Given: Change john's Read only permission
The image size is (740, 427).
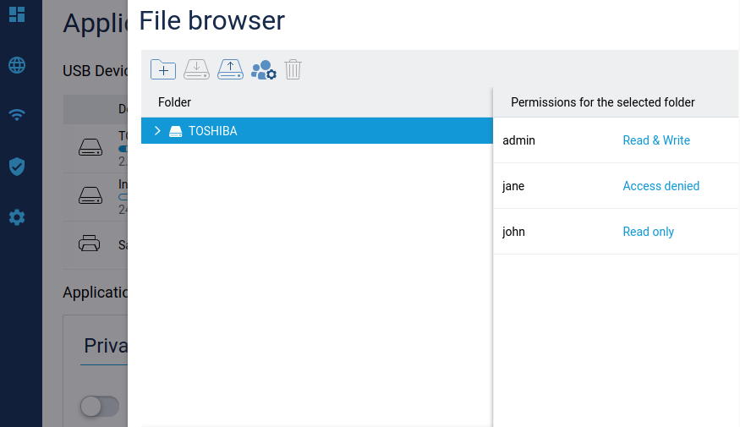Looking at the screenshot, I should tap(648, 232).
